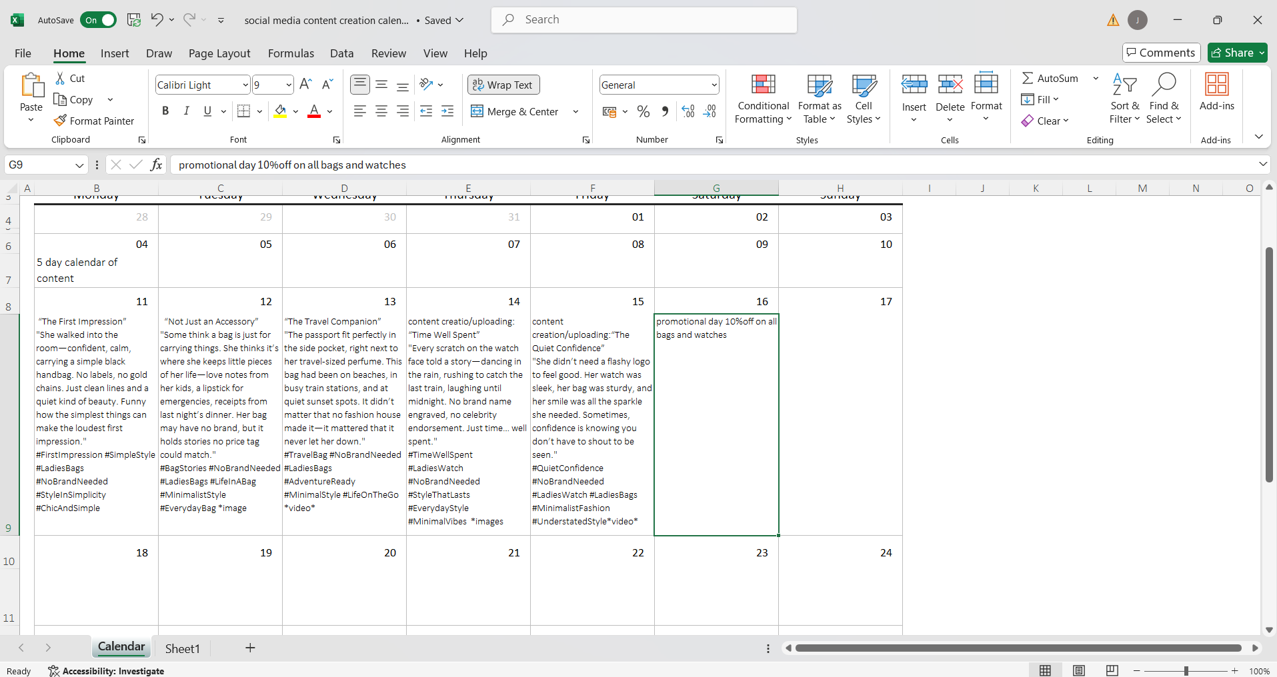Click the Increase Indent icon
1277x677 pixels.
coord(447,111)
